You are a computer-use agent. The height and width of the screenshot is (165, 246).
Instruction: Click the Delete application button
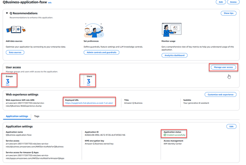(x=233, y=2)
